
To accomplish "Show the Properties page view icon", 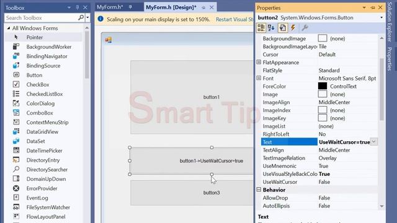I will pyautogui.click(x=283, y=28).
